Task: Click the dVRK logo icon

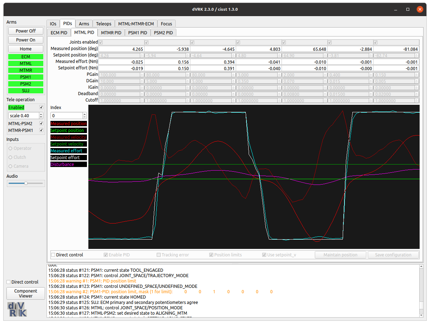Action: [x=17, y=309]
